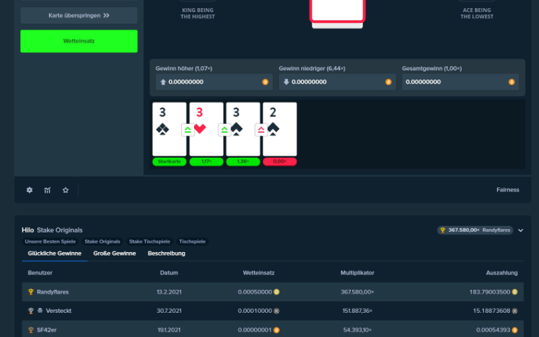Click the Karte überspringen button
Screen dimensions: 539x337
click(x=79, y=16)
